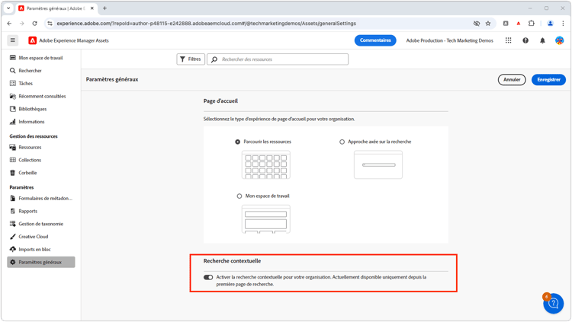Toggle the Recherche contextuelle switch
Image resolution: width=572 pixels, height=322 pixels.
pyautogui.click(x=208, y=277)
